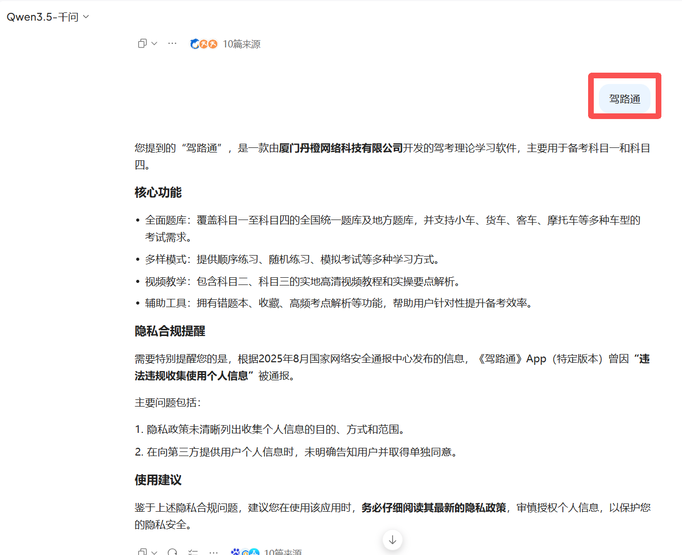Open more options ellipsis in top toolbar
682x555 pixels.
(x=172, y=44)
